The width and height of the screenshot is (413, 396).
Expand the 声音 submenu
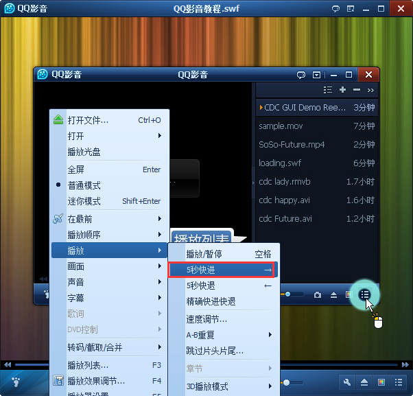109,282
